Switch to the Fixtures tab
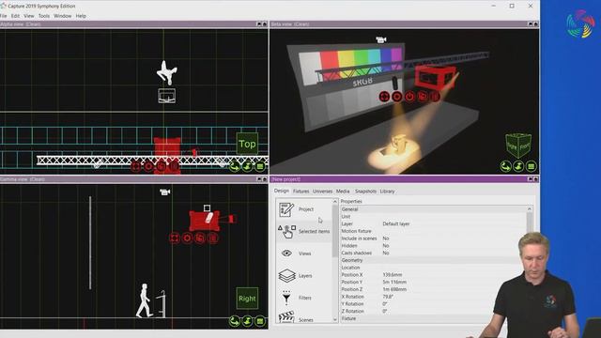Image resolution: width=601 pixels, height=338 pixels. (300, 192)
